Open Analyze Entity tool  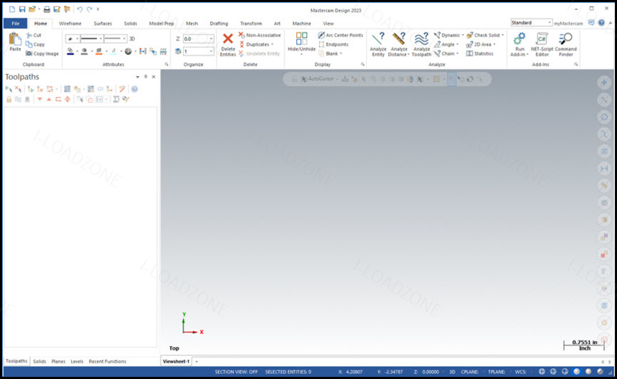click(378, 44)
